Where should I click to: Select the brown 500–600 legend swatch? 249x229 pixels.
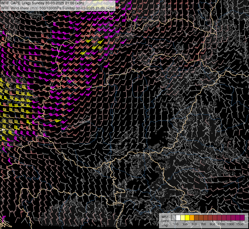196,218
